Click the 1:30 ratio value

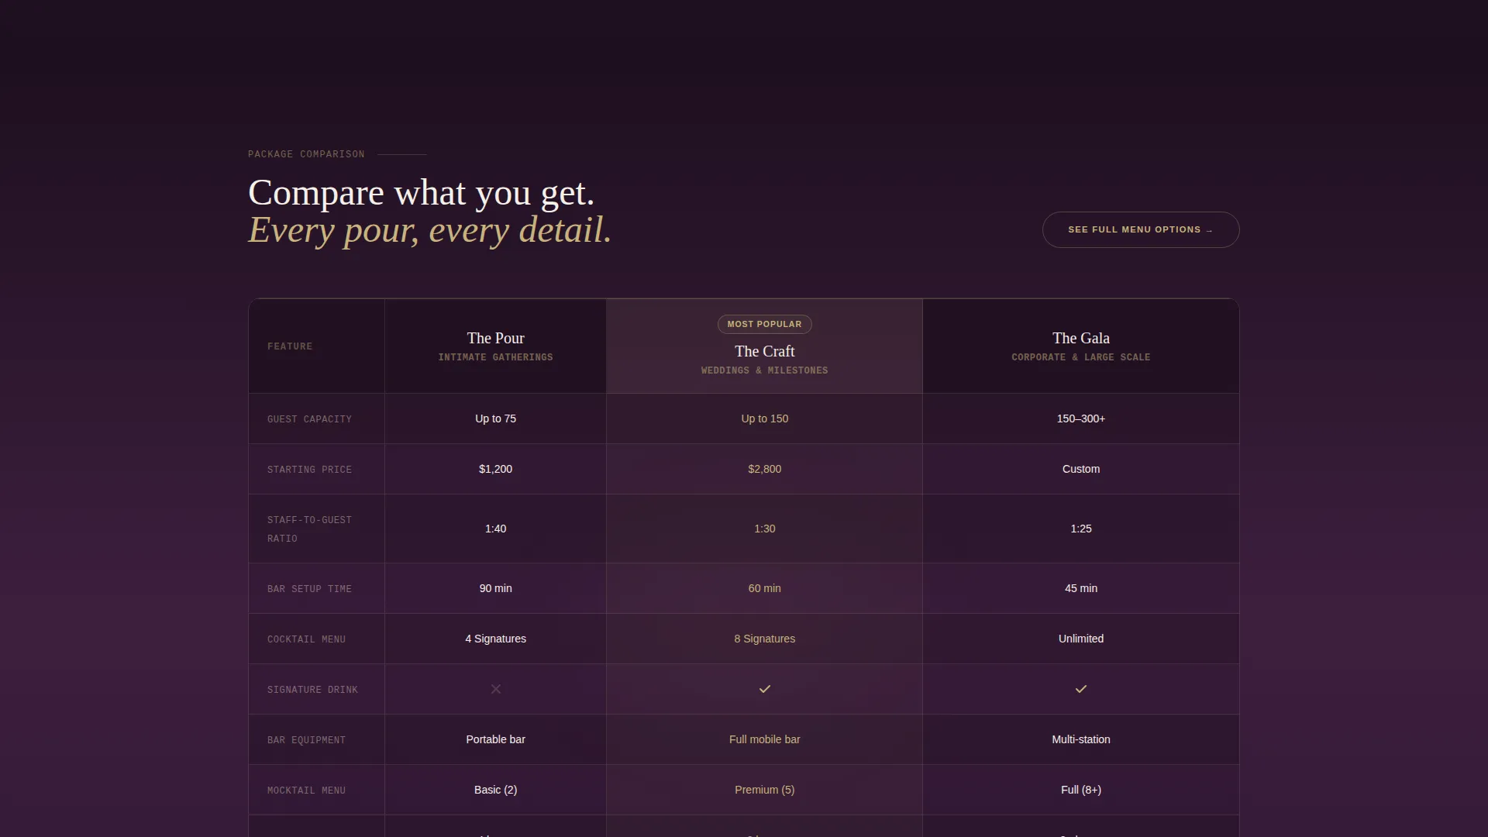(x=765, y=529)
